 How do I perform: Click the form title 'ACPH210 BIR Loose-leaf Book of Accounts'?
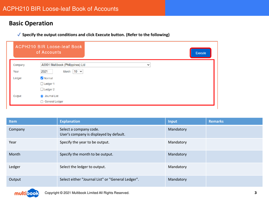(x=49, y=49)
